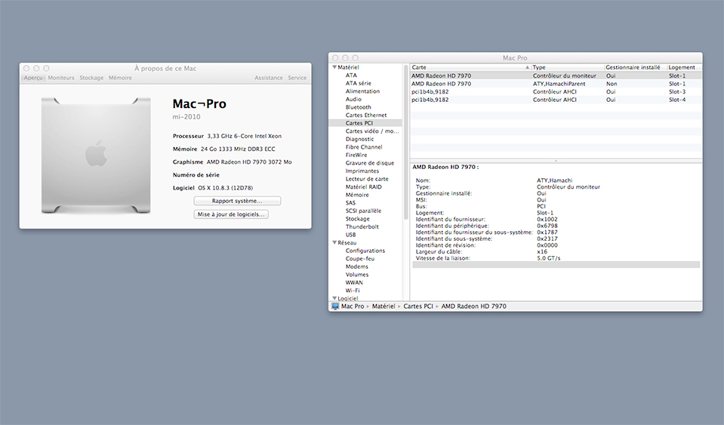The width and height of the screenshot is (724, 425).
Task: Click the sidebar vertical scrollbar
Action: (x=406, y=143)
